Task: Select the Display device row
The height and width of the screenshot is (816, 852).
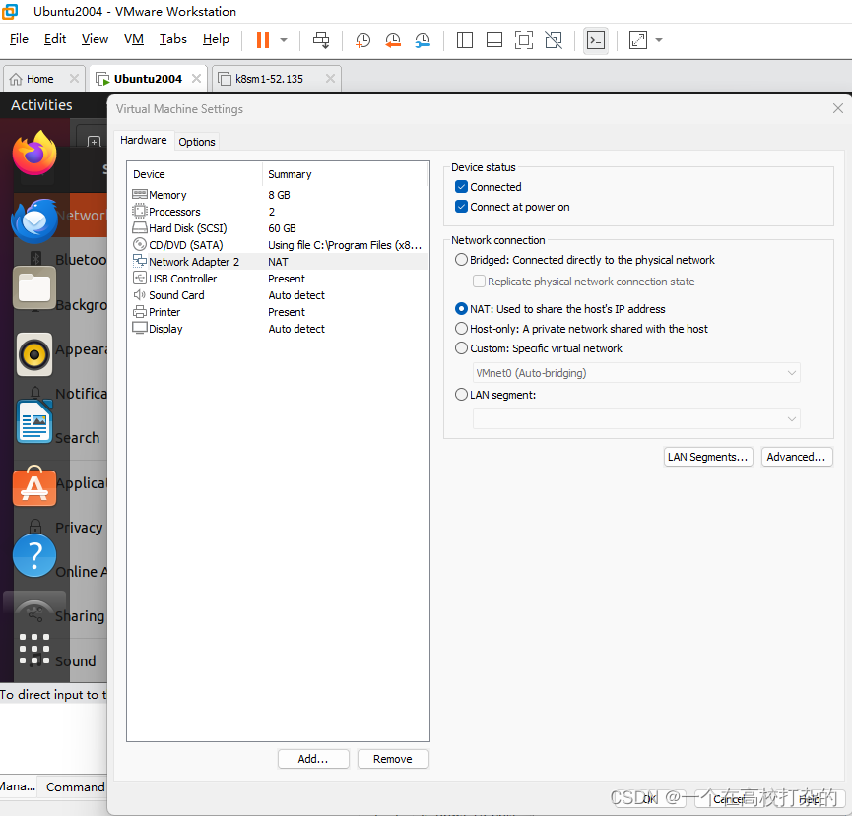Action: point(280,329)
